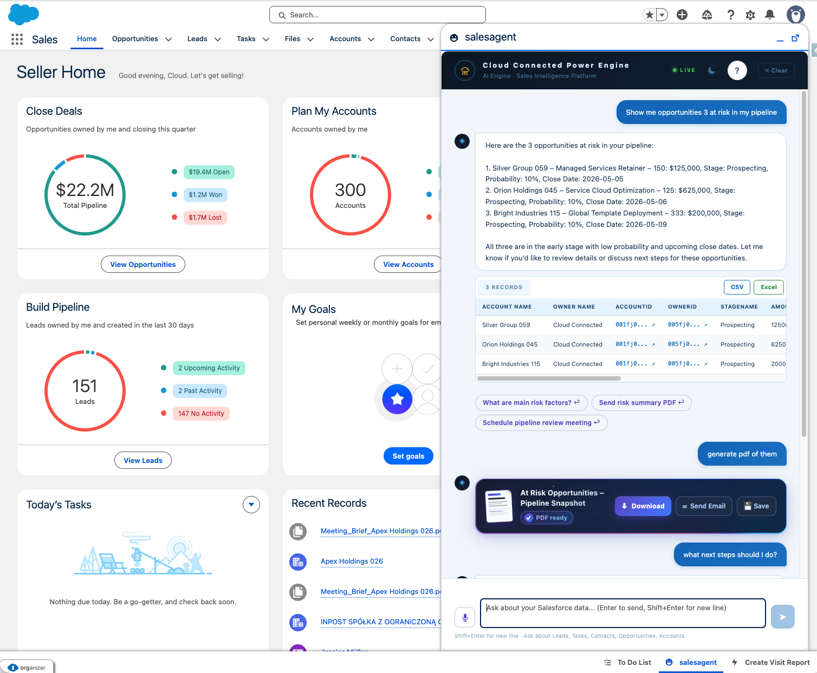
Task: Expand the Tasks tab dropdown chevron
Action: pyautogui.click(x=266, y=40)
